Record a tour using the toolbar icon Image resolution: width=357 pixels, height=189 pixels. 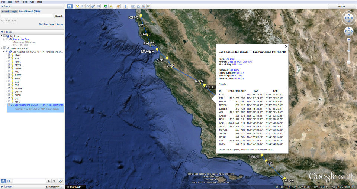(98, 6)
